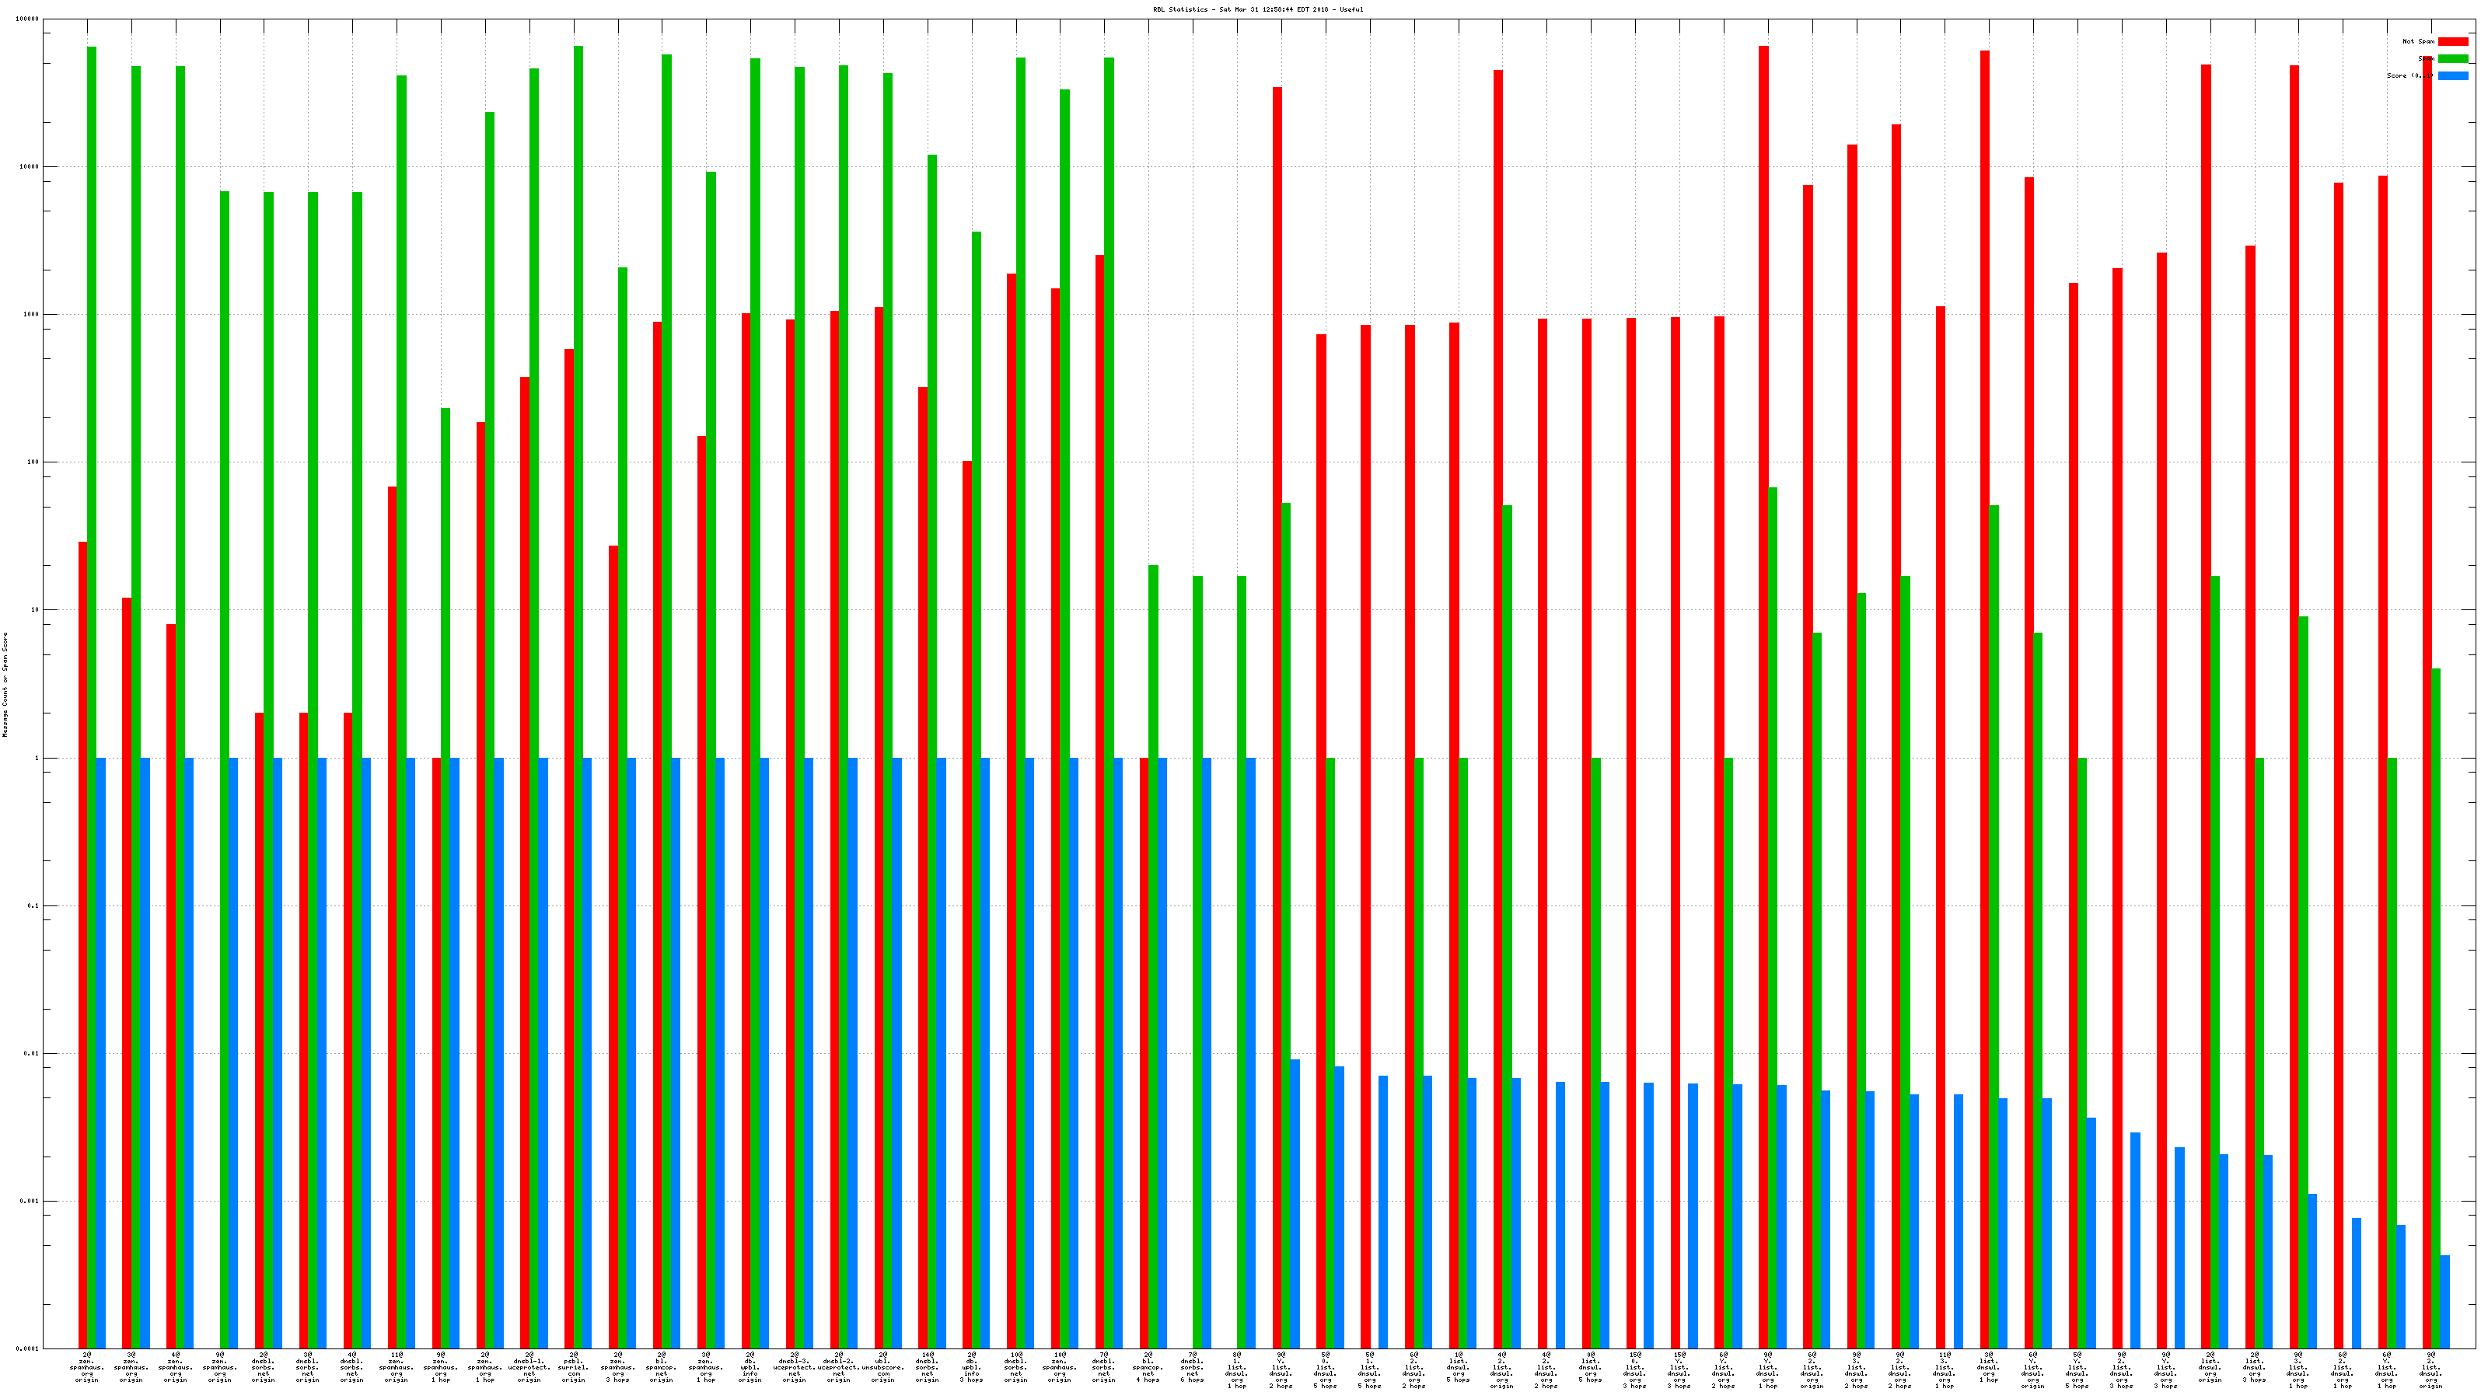Click the db.wpbl.info 3 hops x-axis label
The image size is (2488, 1399).
972,1367
